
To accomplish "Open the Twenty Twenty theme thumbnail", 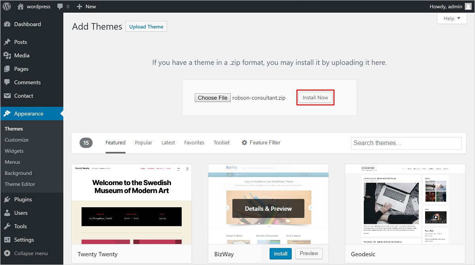I will [x=131, y=204].
